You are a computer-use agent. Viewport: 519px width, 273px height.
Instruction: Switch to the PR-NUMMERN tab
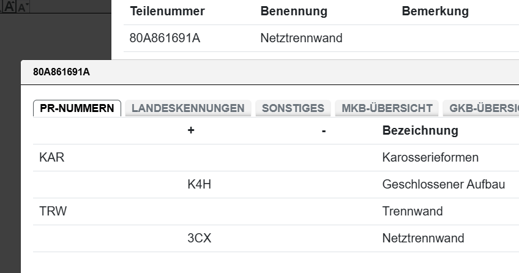77,108
